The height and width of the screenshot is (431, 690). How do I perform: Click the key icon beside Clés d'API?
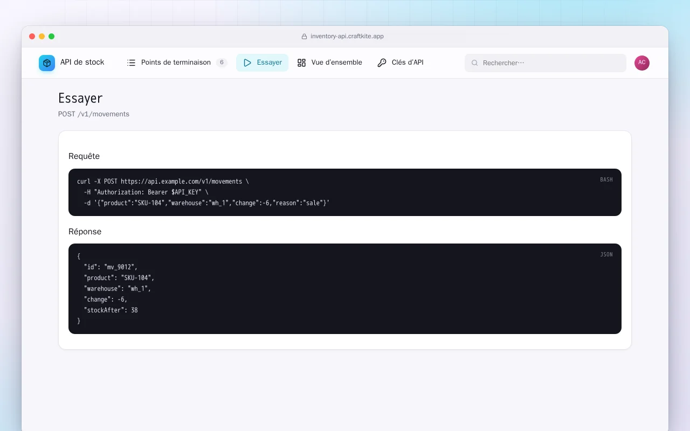(x=382, y=62)
